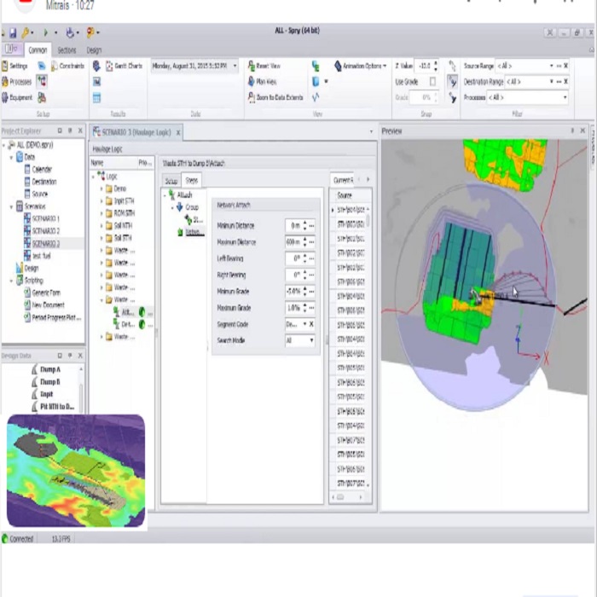Screen dimensions: 597x597
Task: Click the Connected status indicator
Action: [18, 539]
